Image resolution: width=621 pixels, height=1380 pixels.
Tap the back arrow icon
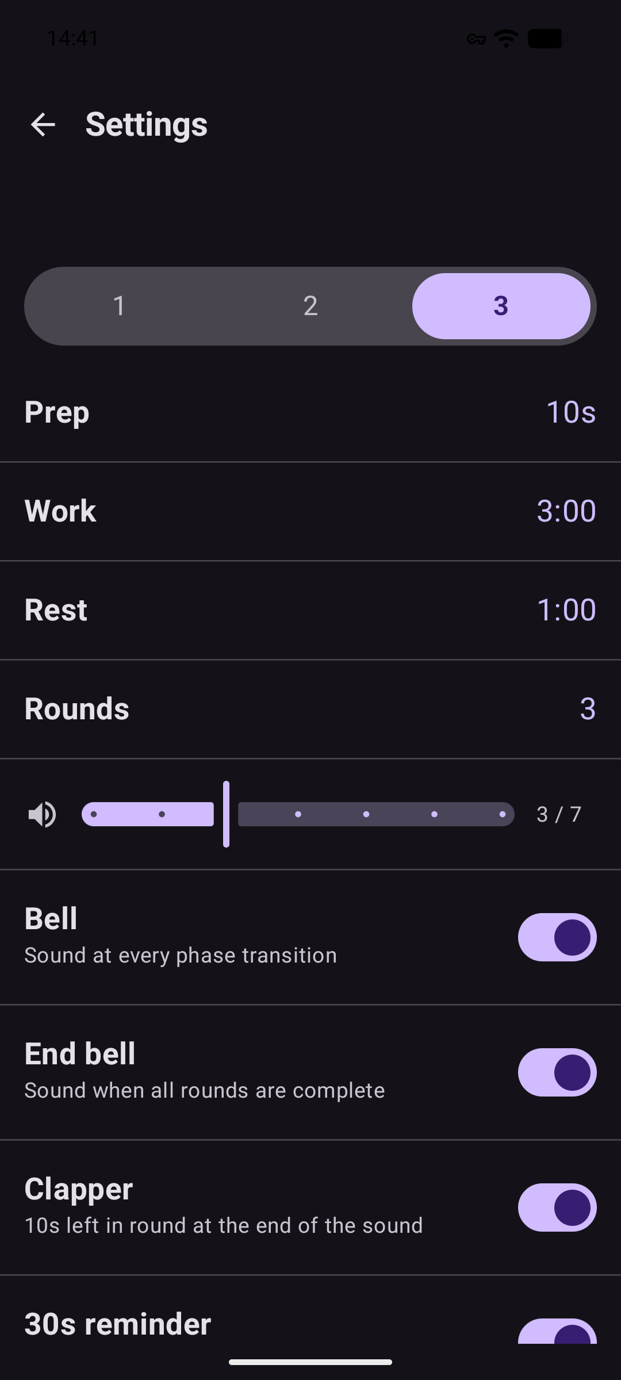click(43, 125)
